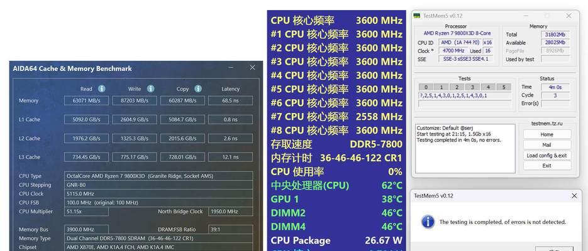Click L3 Cache Write value 775.17 GB/s
Image resolution: width=588 pixels, height=251 pixels.
(x=134, y=157)
